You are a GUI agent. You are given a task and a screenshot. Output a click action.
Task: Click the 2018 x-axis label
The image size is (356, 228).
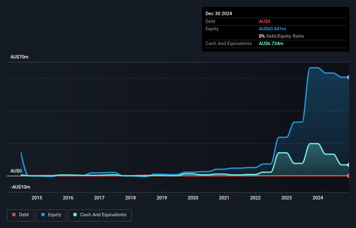click(131, 198)
